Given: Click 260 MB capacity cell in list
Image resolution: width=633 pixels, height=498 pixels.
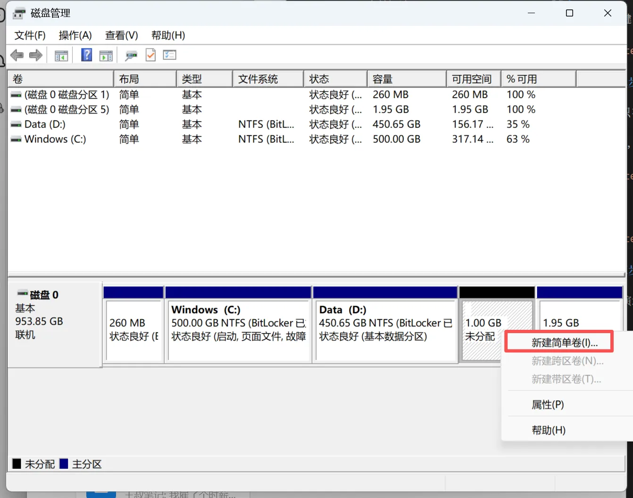Looking at the screenshot, I should (x=391, y=95).
